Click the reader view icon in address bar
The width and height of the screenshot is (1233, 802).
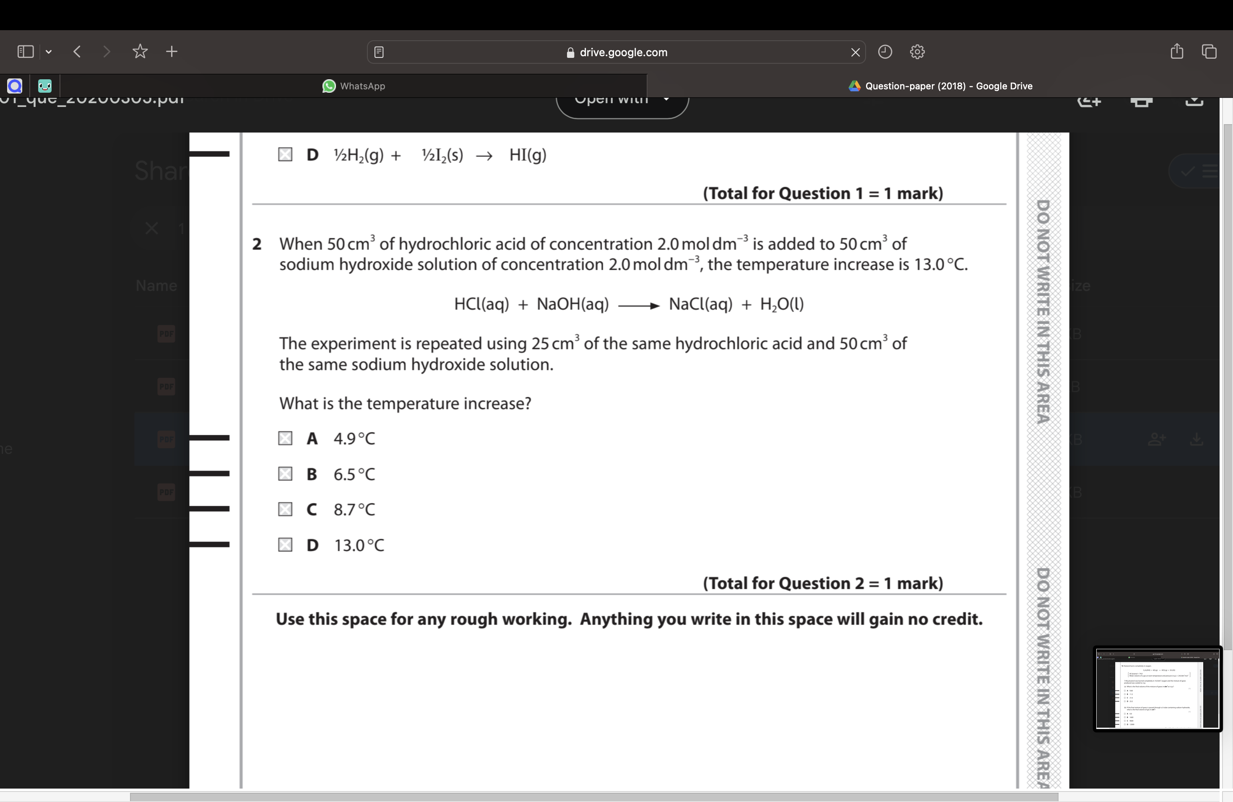379,52
